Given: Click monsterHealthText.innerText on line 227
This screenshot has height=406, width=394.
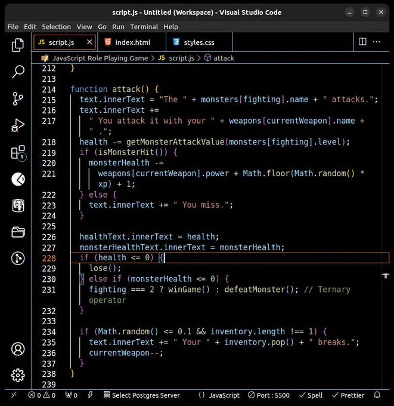Looking at the screenshot, I should [142, 247].
